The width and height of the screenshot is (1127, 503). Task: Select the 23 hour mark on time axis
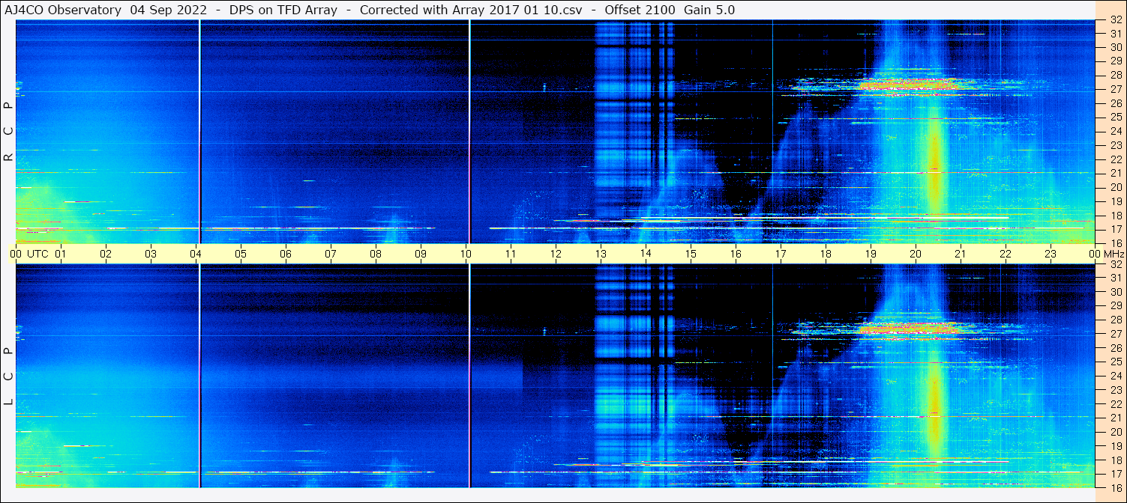tap(1051, 254)
